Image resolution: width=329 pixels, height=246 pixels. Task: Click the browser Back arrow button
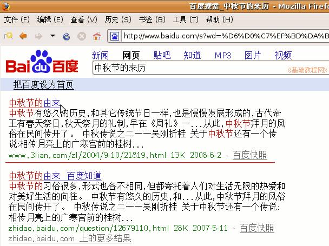[23, 36]
